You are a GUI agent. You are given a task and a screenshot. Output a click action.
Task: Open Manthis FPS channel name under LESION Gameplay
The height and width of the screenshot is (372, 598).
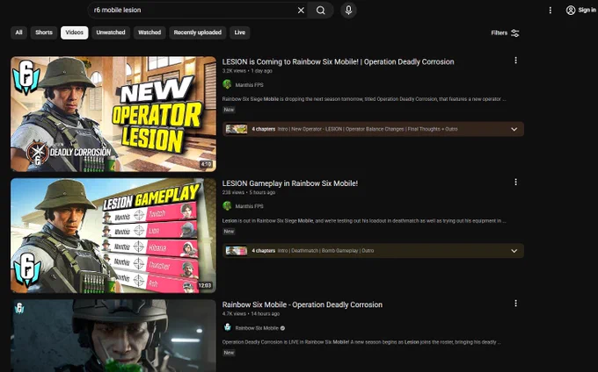click(249, 206)
